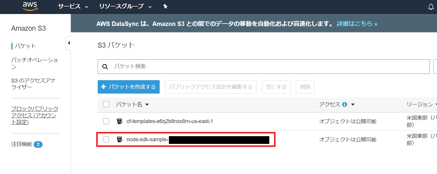This screenshot has width=437, height=174.
Task: Click the バケットを作成する button
Action: coord(129,87)
